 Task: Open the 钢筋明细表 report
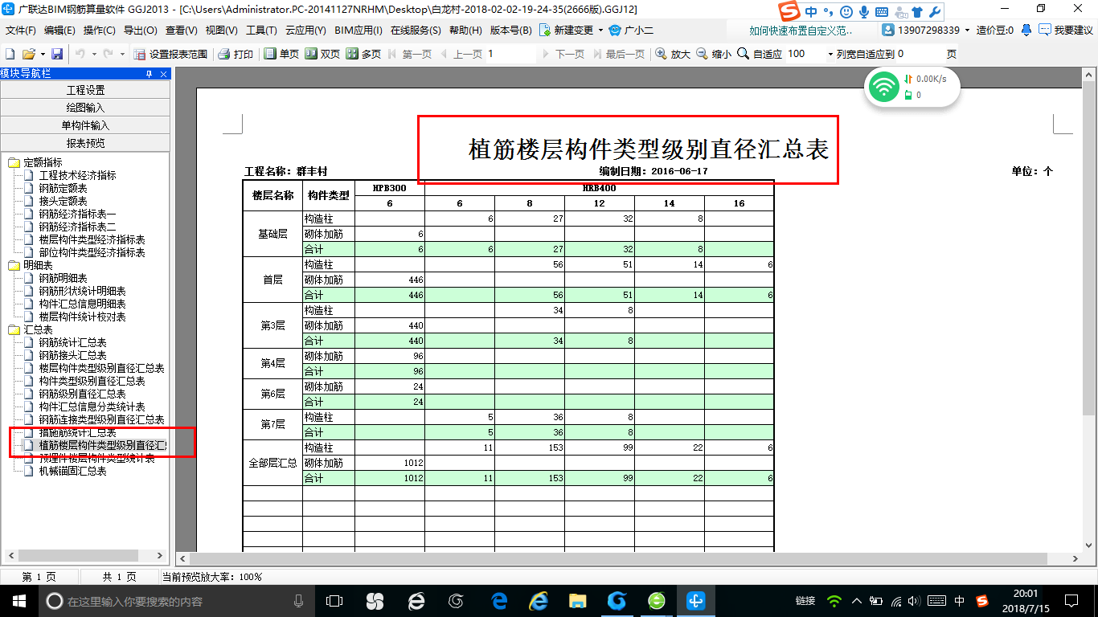(x=63, y=278)
